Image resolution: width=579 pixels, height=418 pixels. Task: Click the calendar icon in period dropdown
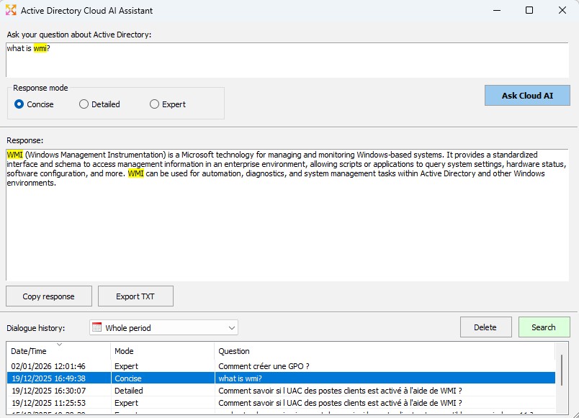[x=96, y=327]
